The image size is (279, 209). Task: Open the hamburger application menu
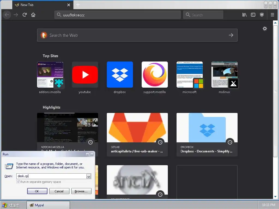[x=272, y=15]
